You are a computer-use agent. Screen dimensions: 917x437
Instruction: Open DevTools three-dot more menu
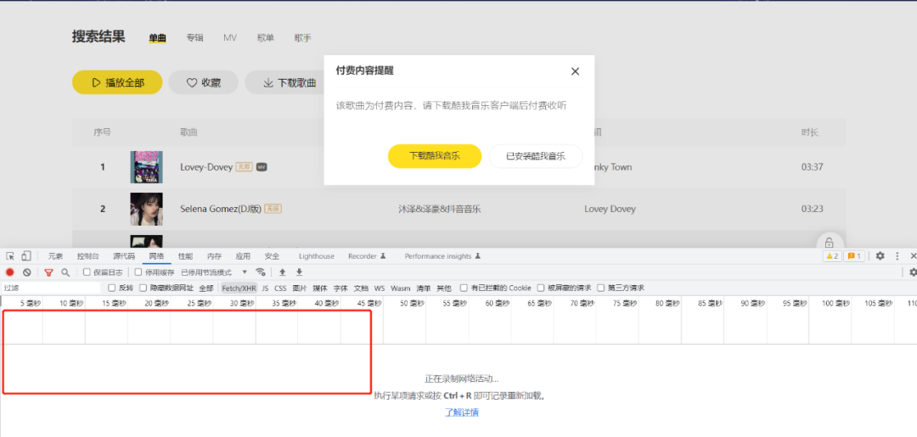[x=897, y=256]
